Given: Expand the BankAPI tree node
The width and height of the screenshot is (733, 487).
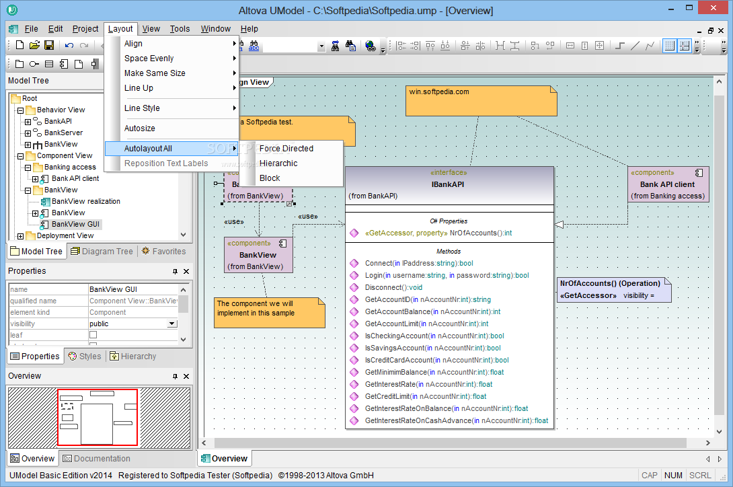Looking at the screenshot, I should click(28, 122).
